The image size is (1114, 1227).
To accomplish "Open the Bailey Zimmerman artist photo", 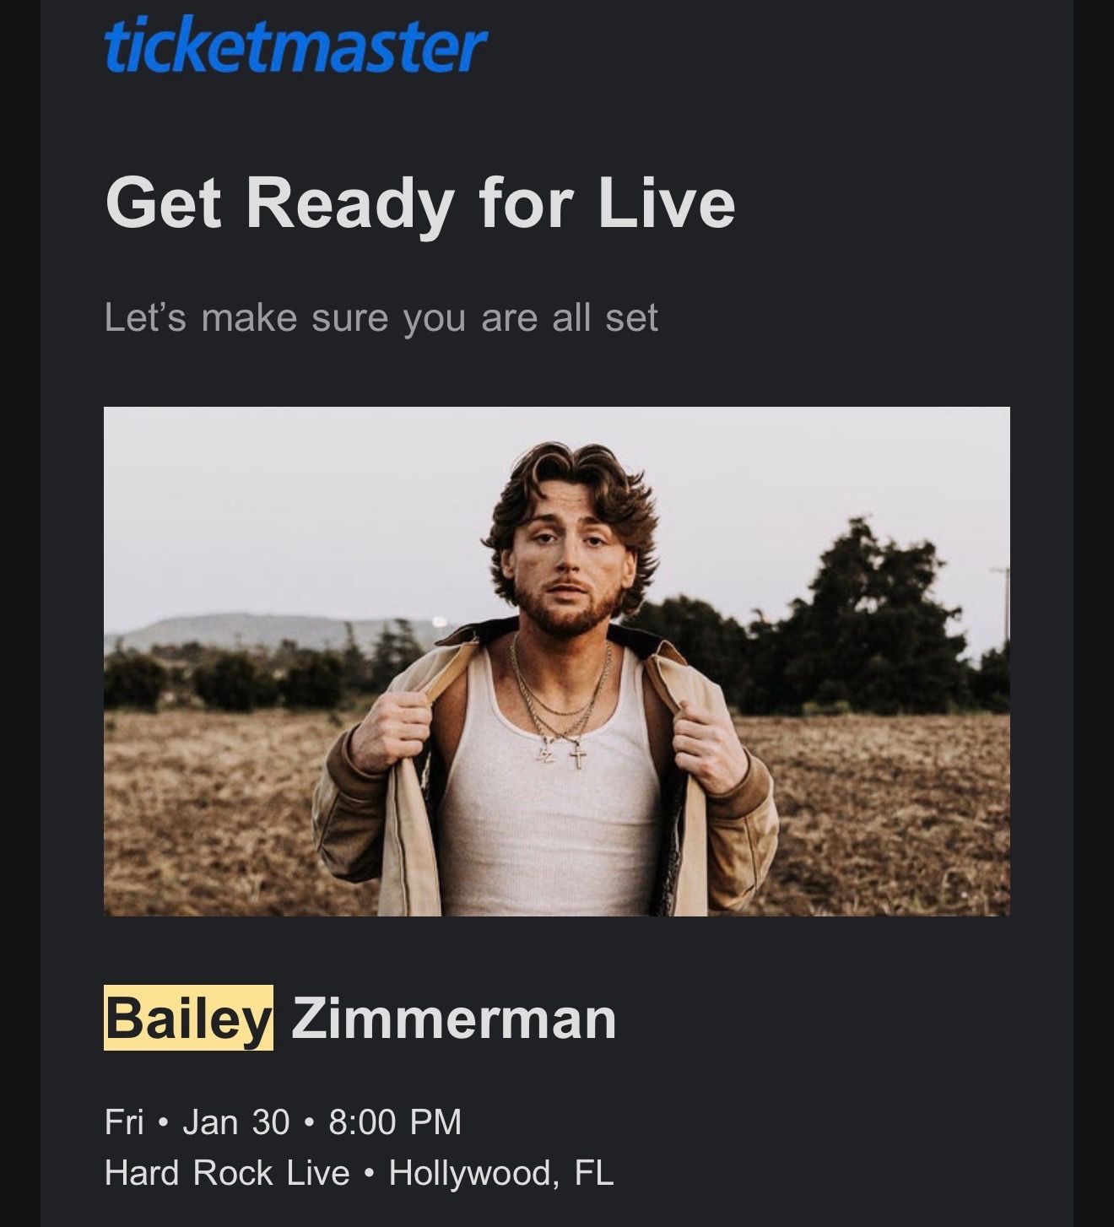I will (557, 662).
